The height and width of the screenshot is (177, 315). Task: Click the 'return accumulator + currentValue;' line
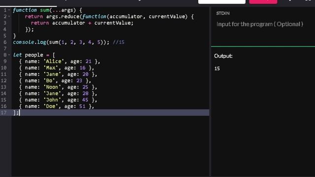click(82, 23)
